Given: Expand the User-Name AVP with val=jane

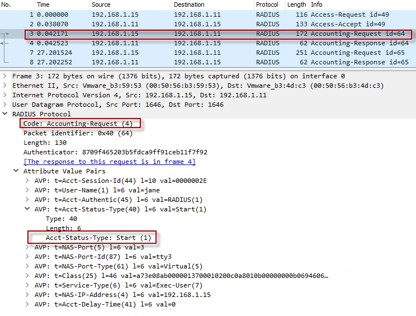Looking at the screenshot, I should point(27,190).
